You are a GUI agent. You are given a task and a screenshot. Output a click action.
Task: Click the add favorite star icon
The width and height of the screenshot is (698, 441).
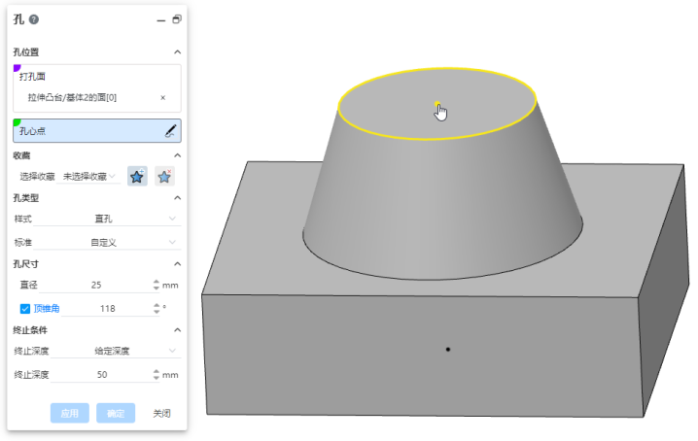click(137, 176)
